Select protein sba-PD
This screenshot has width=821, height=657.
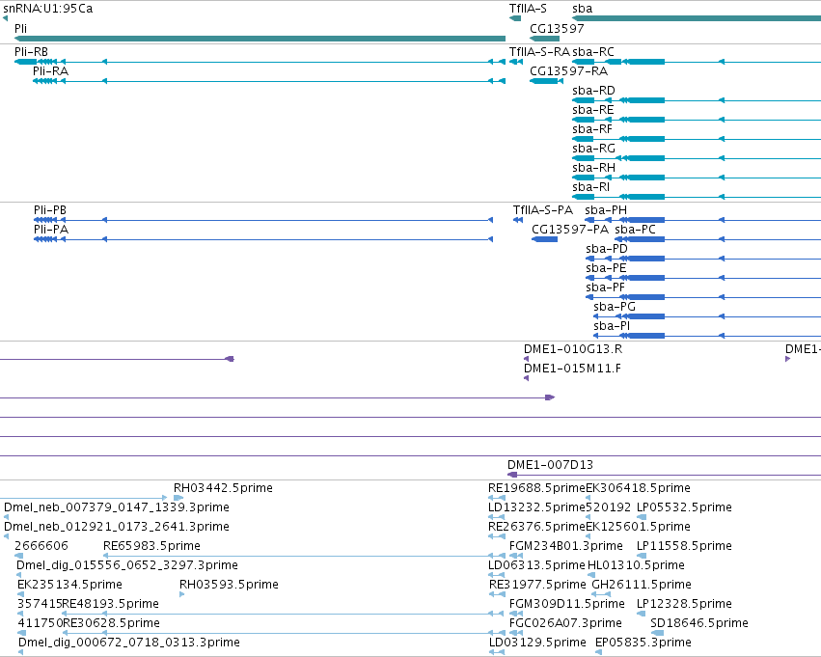tap(703, 259)
